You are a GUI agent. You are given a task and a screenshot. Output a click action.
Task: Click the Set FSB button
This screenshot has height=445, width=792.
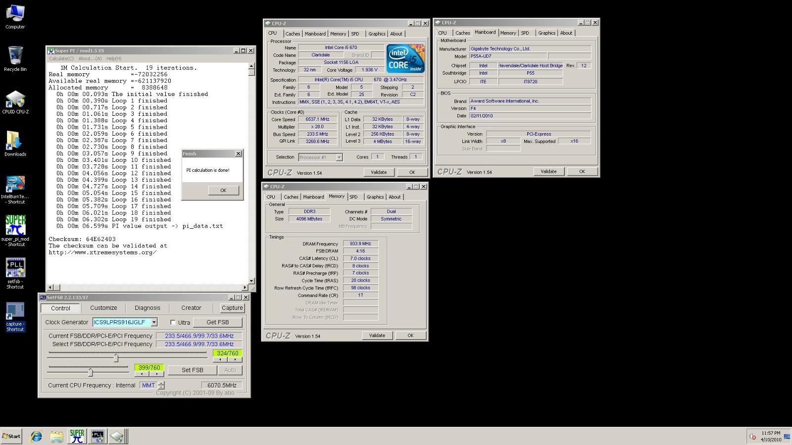(x=192, y=370)
